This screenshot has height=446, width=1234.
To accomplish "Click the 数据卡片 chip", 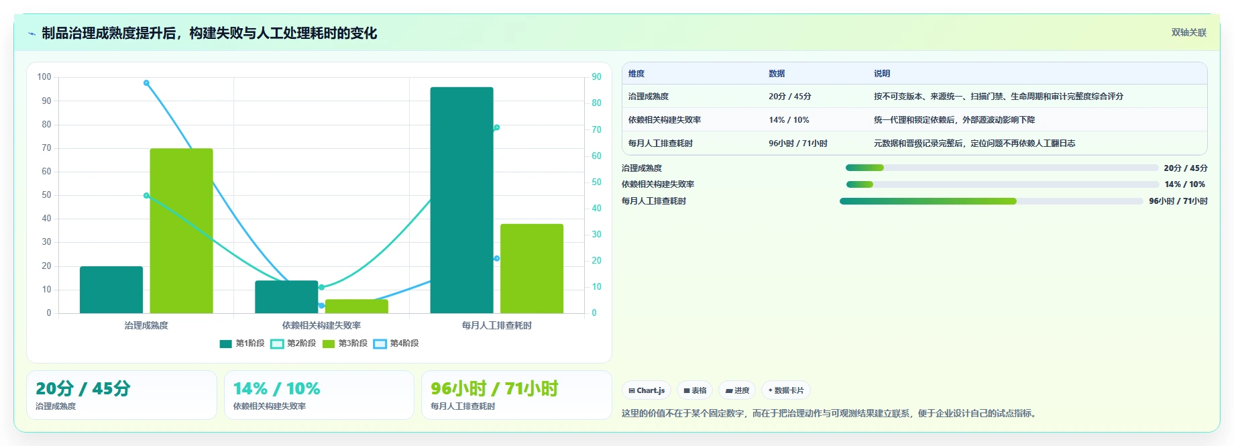I will tap(786, 390).
